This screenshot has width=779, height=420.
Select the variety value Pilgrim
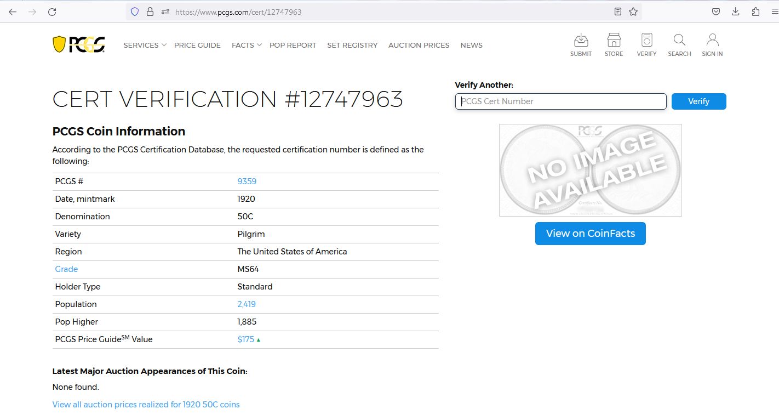coord(251,234)
